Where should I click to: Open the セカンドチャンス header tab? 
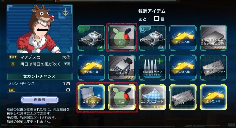pos(39,76)
